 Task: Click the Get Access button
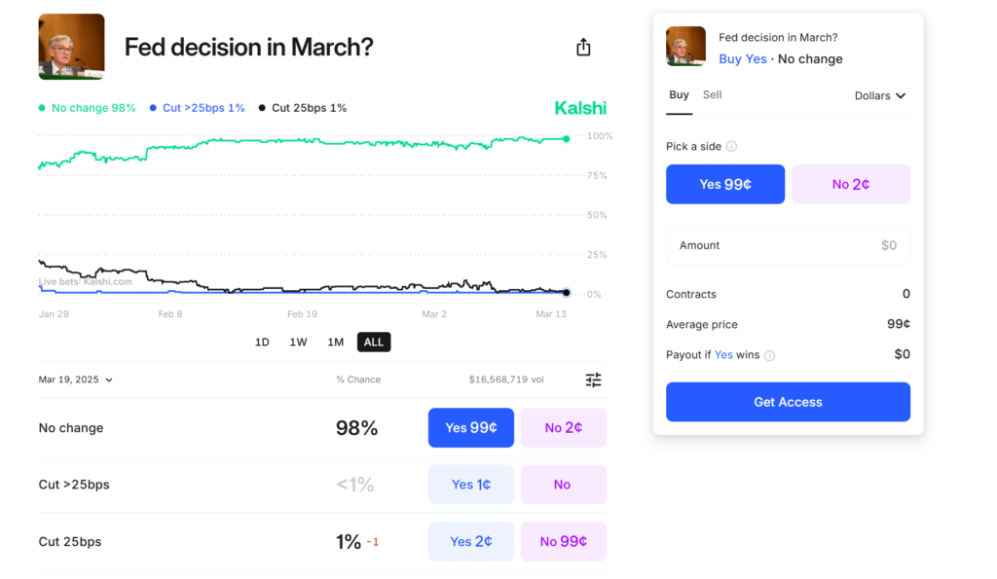[788, 402]
